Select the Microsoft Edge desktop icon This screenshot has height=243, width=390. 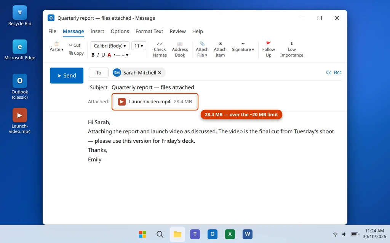[x=20, y=50]
